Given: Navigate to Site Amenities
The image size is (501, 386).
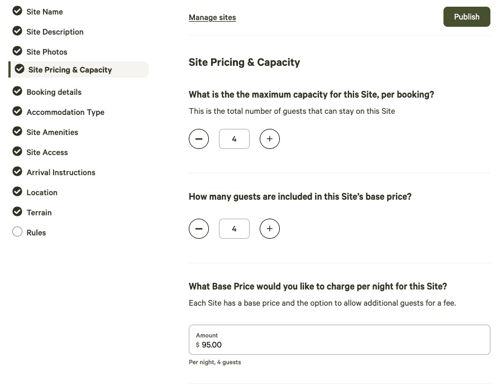Looking at the screenshot, I should click(x=53, y=132).
